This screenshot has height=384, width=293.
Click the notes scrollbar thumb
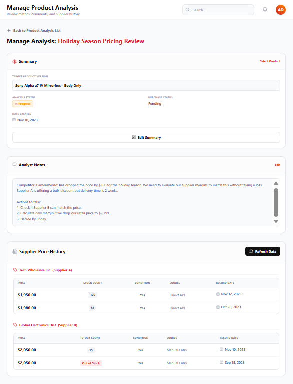coord(276,202)
